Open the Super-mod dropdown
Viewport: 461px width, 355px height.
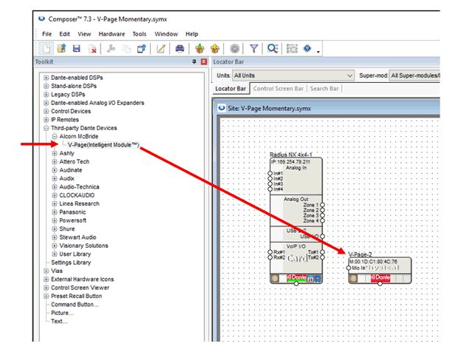tap(414, 75)
